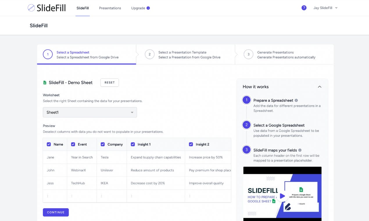Click Decrease cost by 20% cell
This screenshot has width=369, height=221.
click(x=156, y=183)
